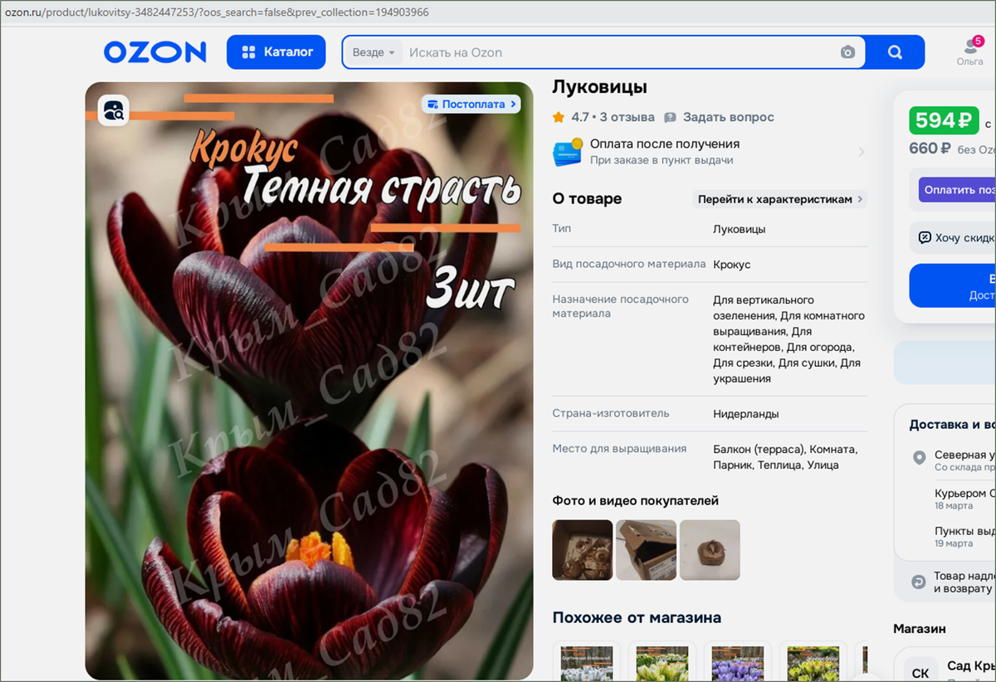This screenshot has height=682, width=996.
Task: Click the magnifier search button
Action: click(895, 52)
